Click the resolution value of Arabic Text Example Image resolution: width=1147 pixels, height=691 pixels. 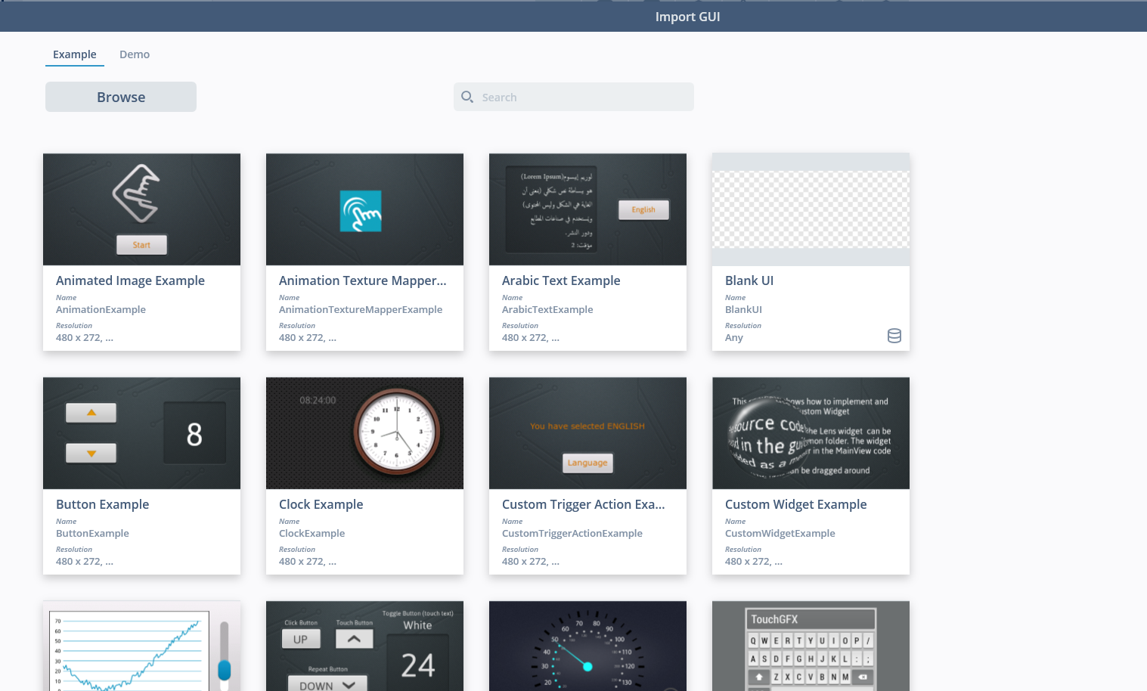click(531, 338)
